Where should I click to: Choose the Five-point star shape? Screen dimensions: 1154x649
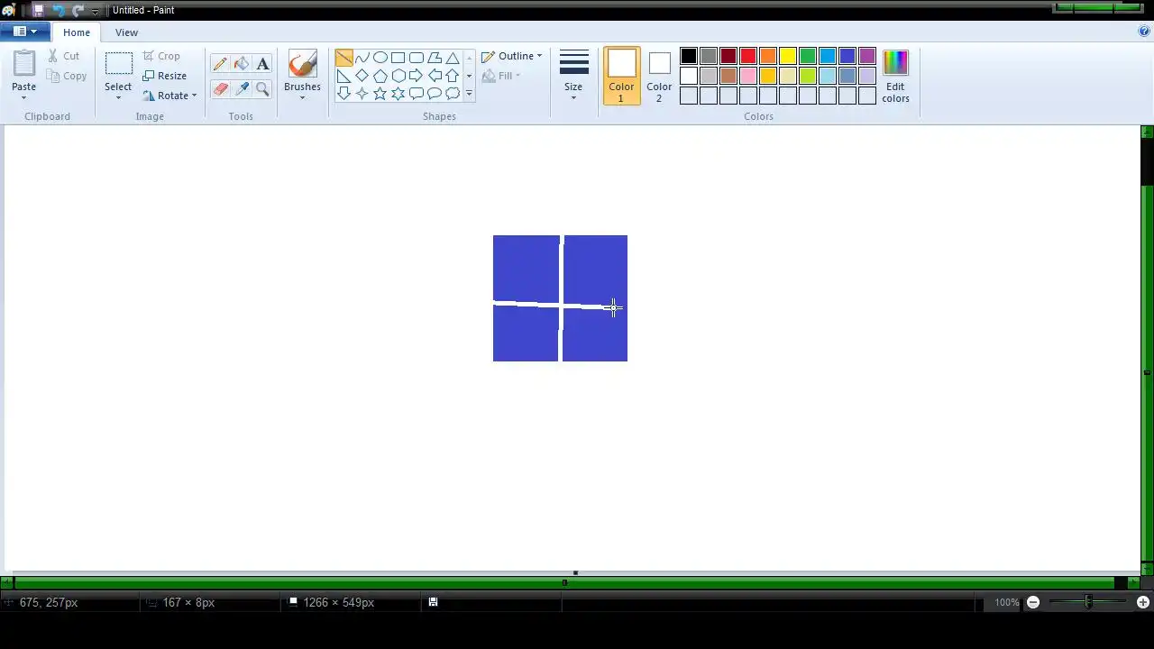380,93
